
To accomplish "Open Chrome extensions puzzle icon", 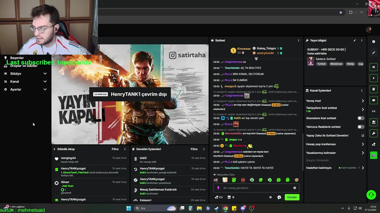I will (x=351, y=12).
